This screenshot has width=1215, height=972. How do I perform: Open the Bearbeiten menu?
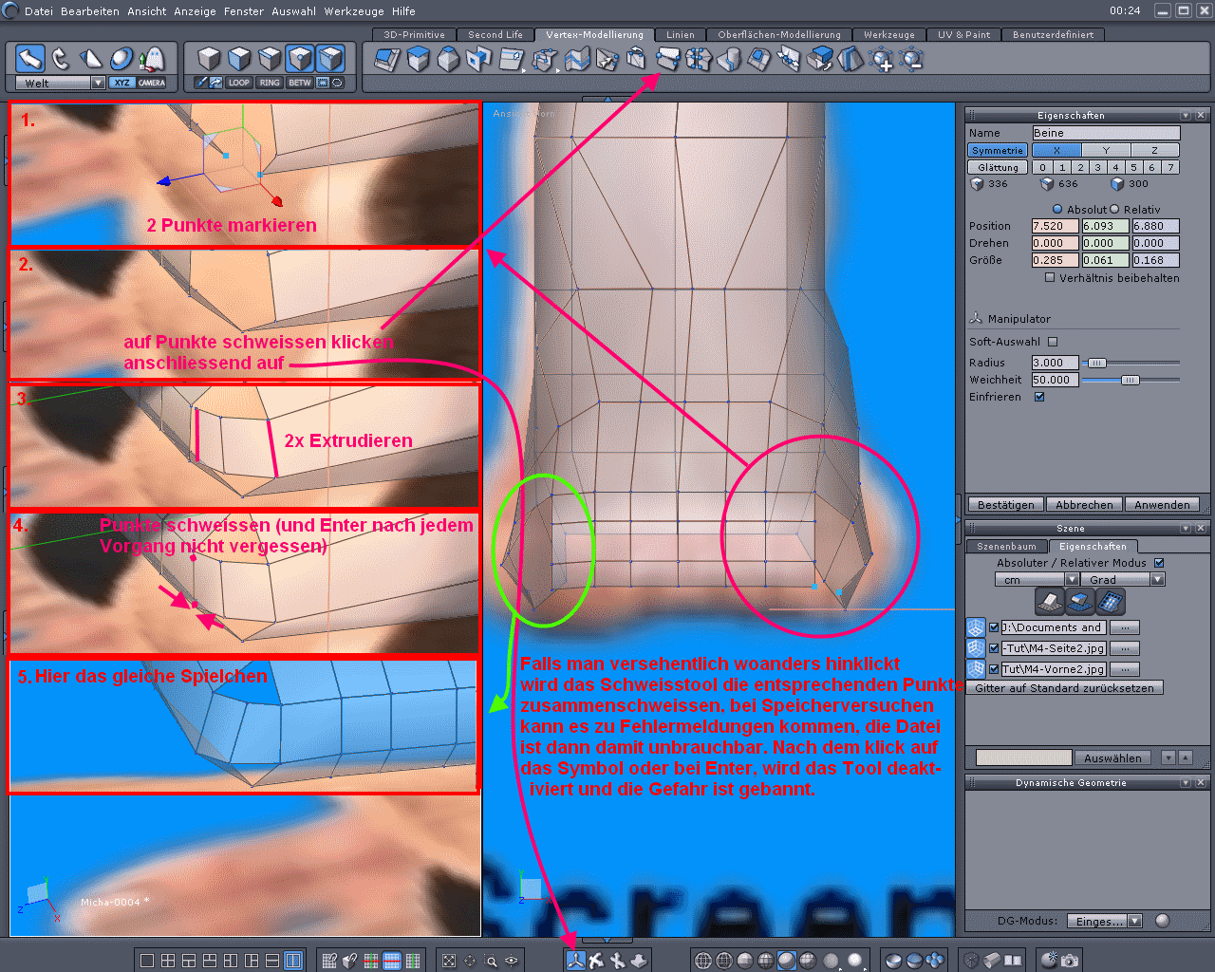coord(90,11)
